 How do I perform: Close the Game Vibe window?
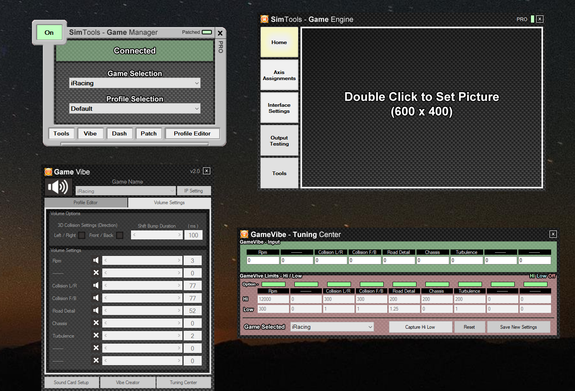click(x=207, y=171)
